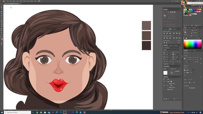Image resolution: width=203 pixels, height=114 pixels.
Task: Click Horizontal Align Right in Align panel
Action: pyautogui.click(x=170, y=33)
